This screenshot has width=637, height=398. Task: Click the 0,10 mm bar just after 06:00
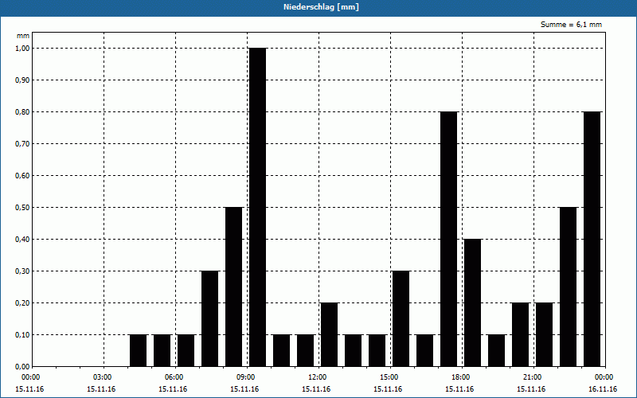186,350
